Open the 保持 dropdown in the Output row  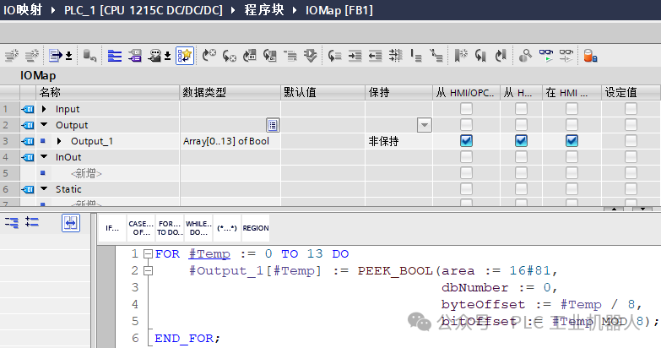[x=425, y=125]
